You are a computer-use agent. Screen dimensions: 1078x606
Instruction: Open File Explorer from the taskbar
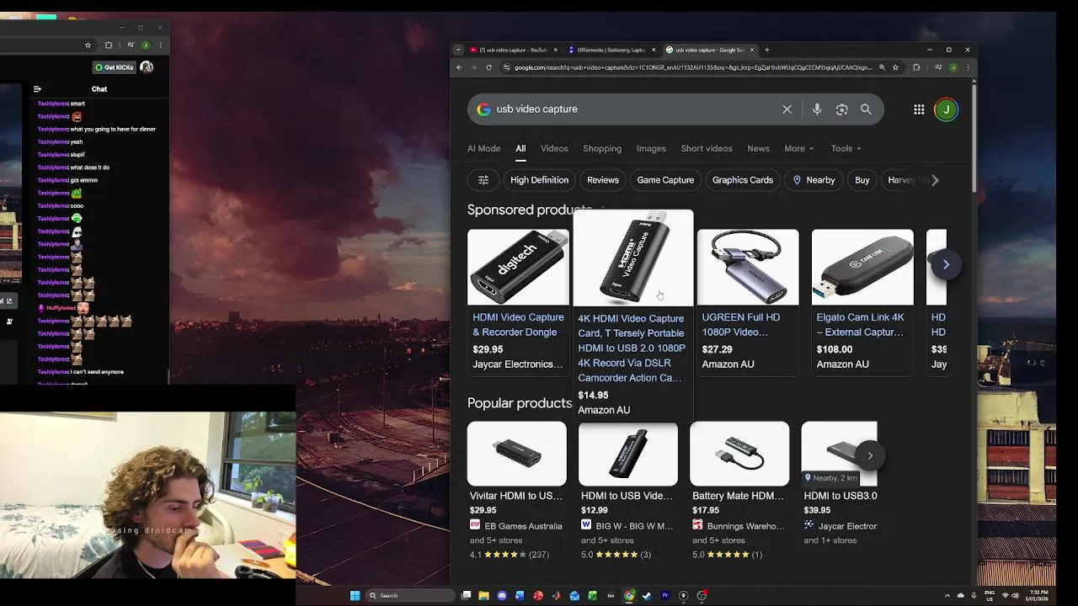pos(484,596)
